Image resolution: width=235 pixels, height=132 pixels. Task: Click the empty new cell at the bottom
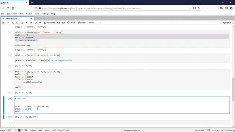[x=122, y=123]
